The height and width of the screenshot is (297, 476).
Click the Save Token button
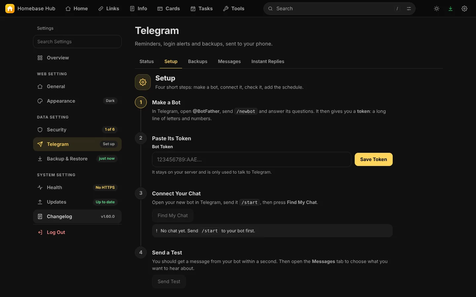click(374, 159)
